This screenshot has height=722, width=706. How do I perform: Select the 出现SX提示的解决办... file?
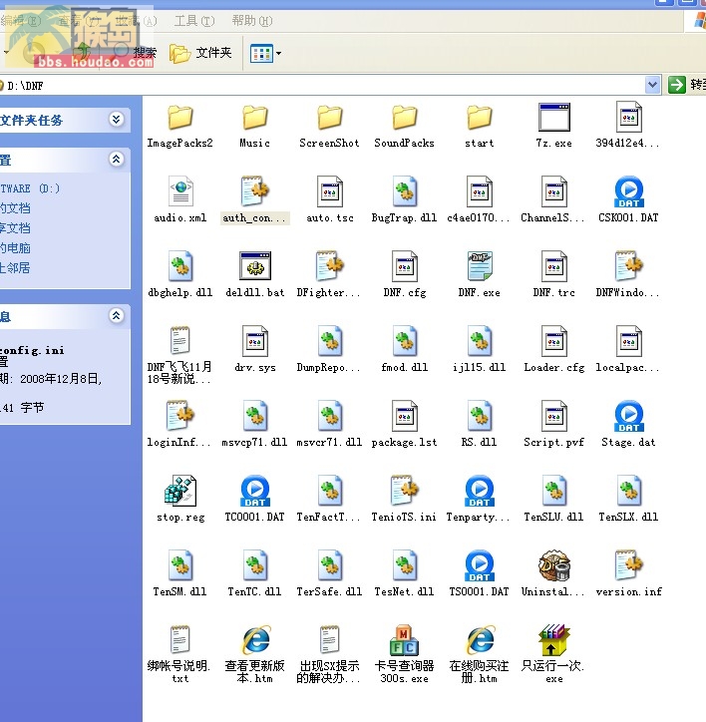pos(329,640)
